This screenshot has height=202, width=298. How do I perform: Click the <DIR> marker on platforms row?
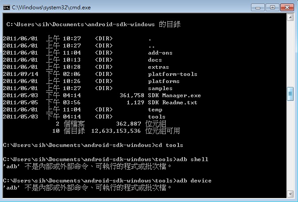(104, 81)
